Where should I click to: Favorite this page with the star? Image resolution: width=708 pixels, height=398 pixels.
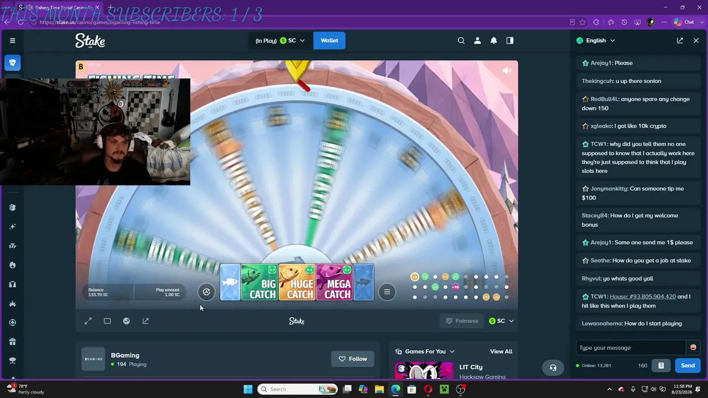click(582, 22)
